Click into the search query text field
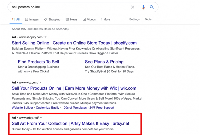Screen dimensions: 200x135 click(x=67, y=7)
